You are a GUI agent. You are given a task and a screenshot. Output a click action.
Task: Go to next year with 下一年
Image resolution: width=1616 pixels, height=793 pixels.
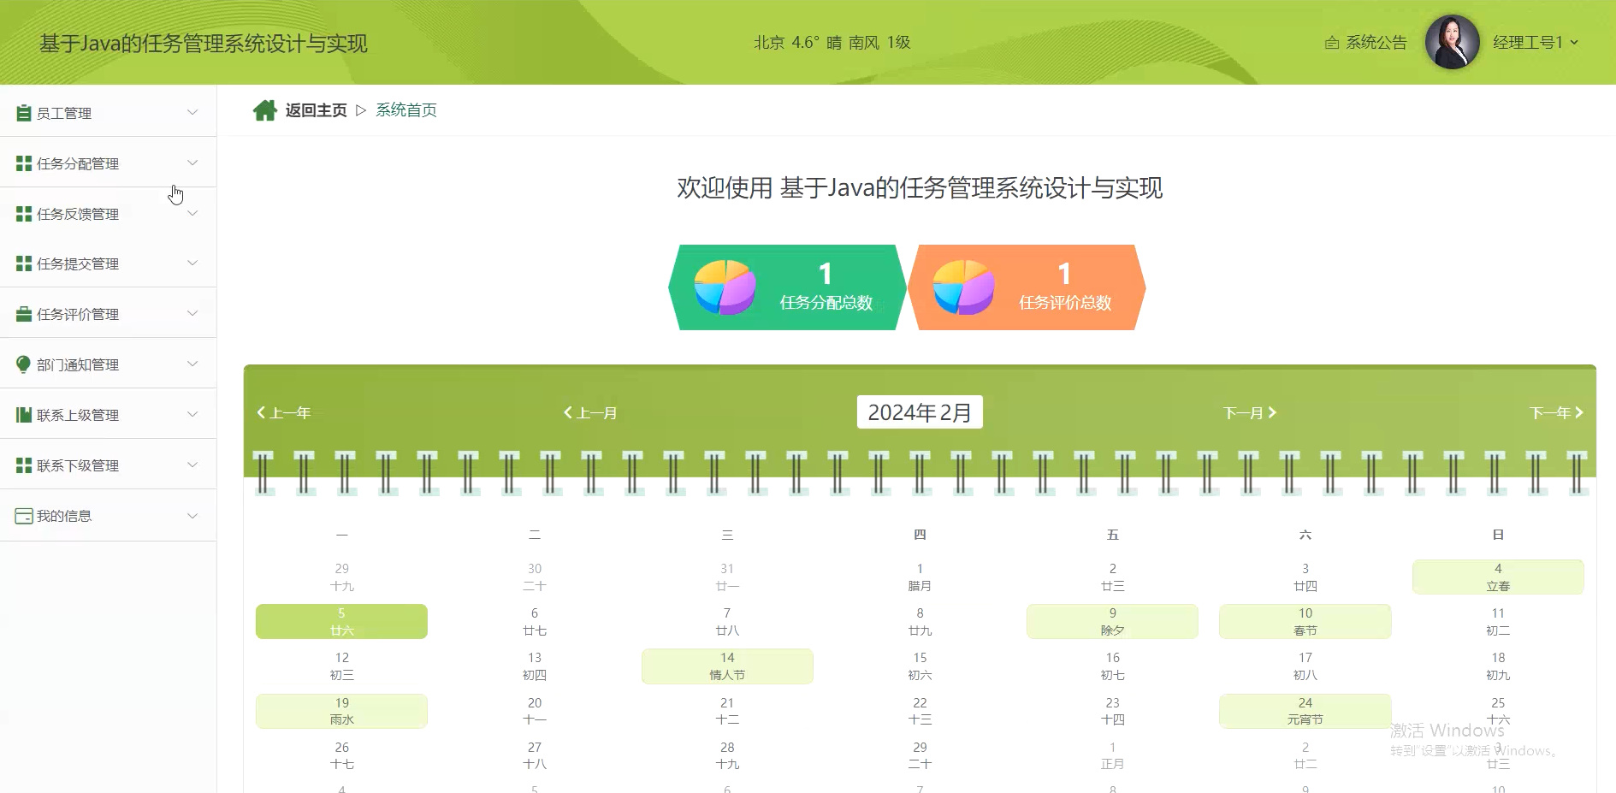pyautogui.click(x=1556, y=413)
